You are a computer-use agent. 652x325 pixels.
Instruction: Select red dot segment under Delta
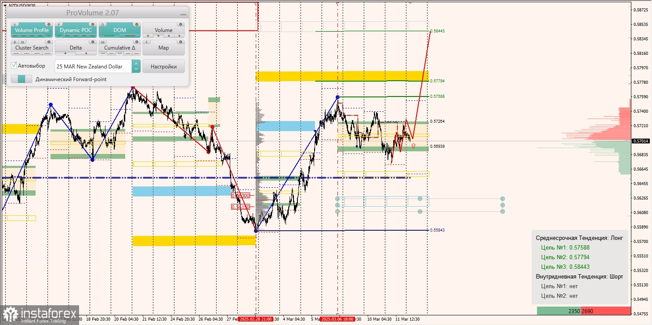pyautogui.click(x=86, y=54)
